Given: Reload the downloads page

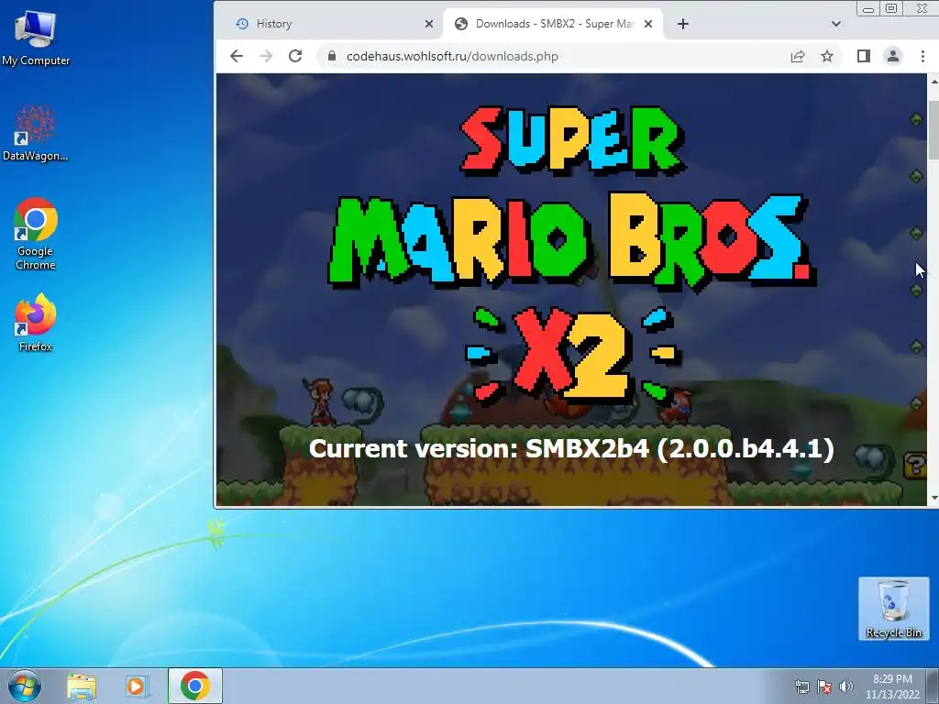Looking at the screenshot, I should (295, 56).
